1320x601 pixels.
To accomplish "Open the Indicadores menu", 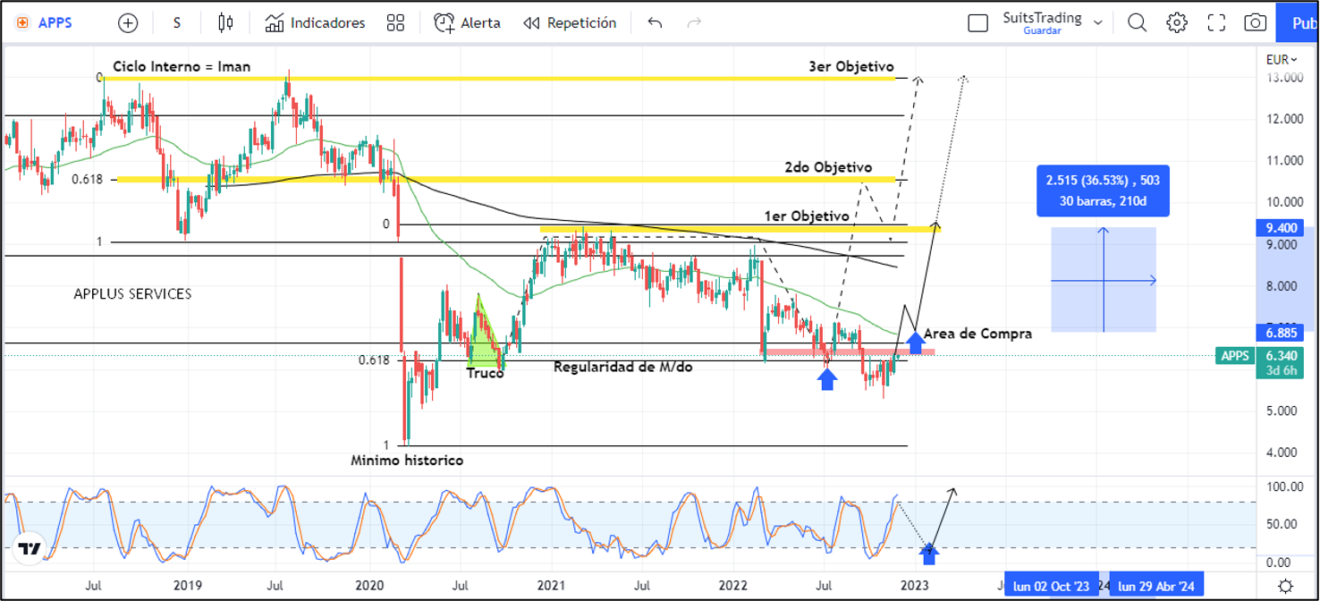I will pos(315,23).
